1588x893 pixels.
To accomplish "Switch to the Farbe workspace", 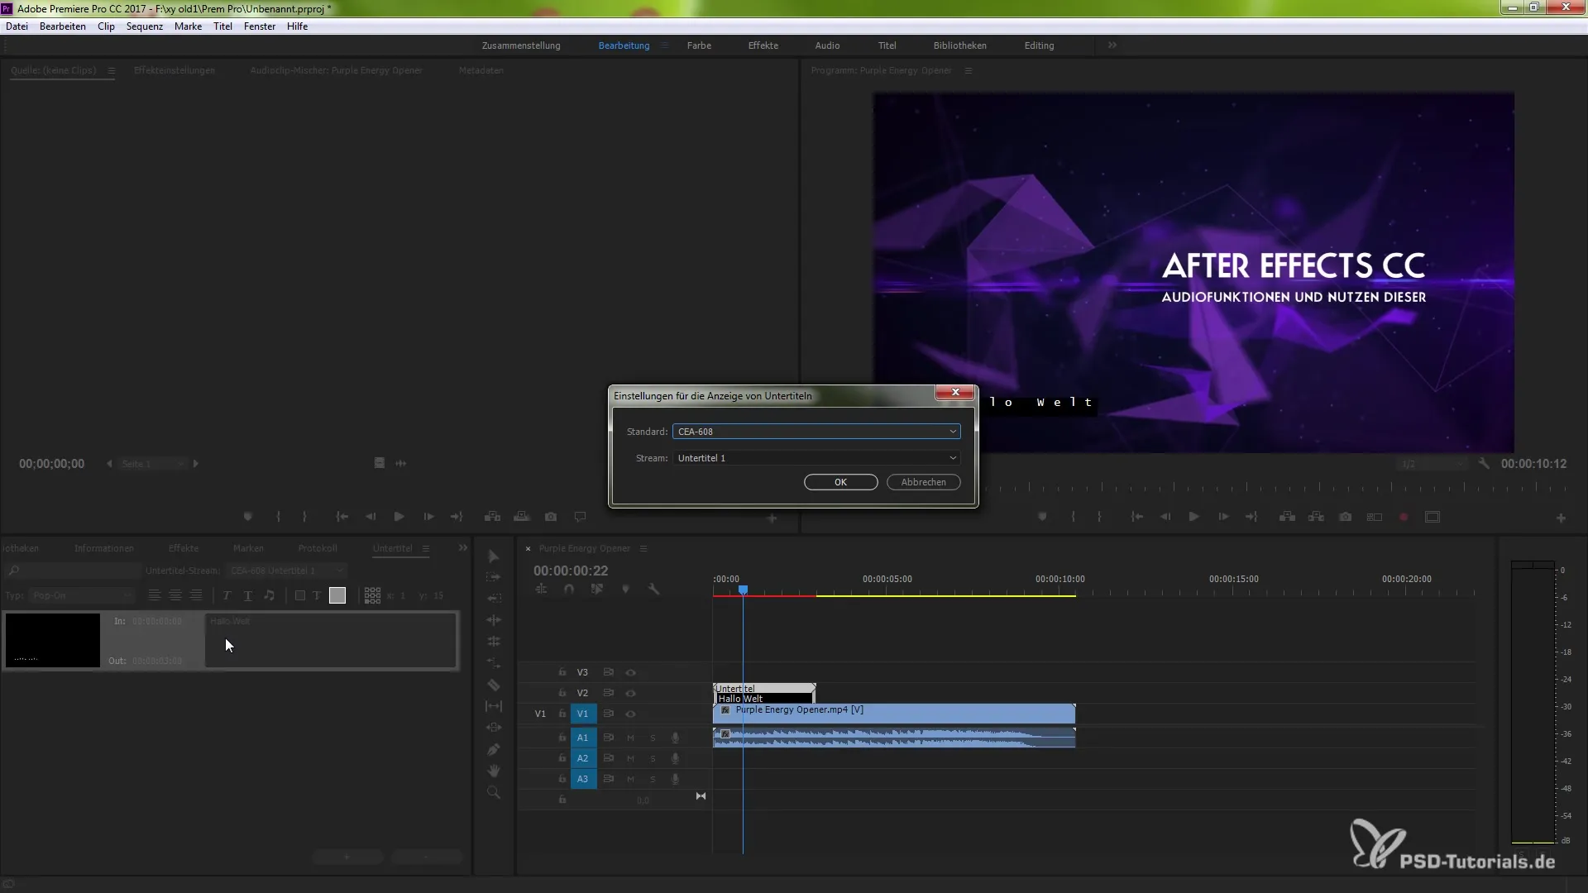I will 699,45.
